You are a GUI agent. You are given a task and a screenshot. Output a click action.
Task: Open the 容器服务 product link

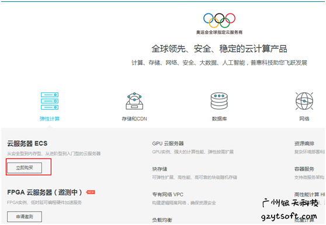pyautogui.click(x=304, y=169)
